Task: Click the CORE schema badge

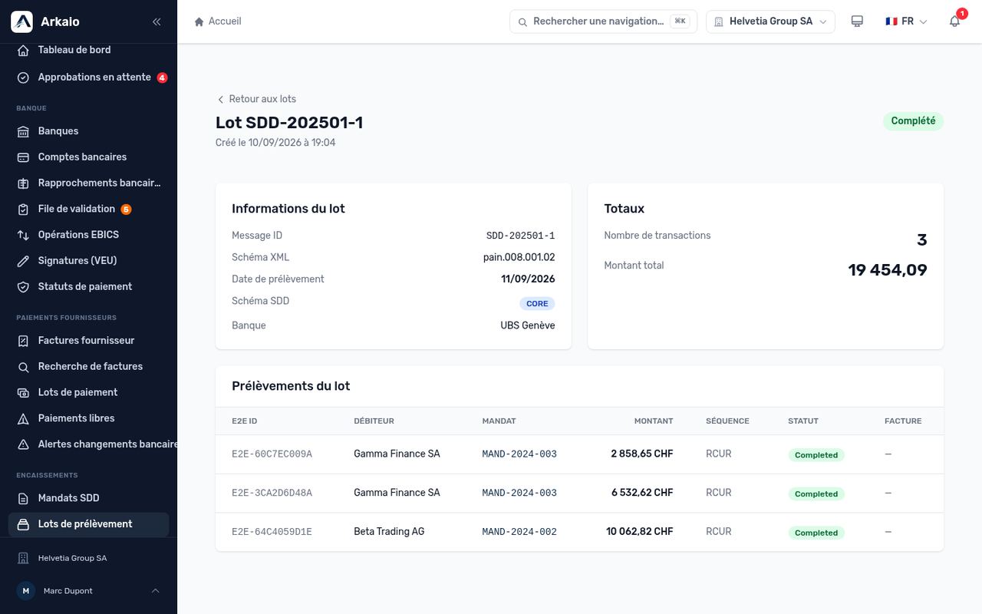Action: (537, 304)
